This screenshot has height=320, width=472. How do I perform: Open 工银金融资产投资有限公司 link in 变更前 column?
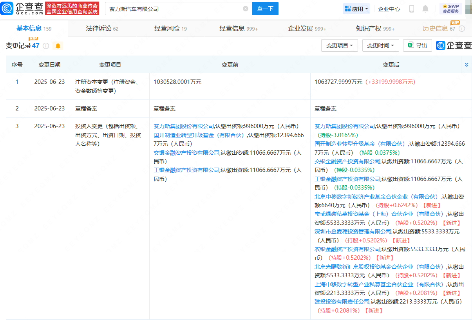(186, 170)
